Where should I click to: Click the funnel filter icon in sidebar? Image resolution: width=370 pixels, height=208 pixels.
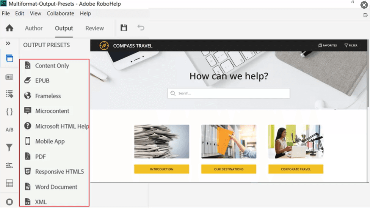[x=10, y=147]
